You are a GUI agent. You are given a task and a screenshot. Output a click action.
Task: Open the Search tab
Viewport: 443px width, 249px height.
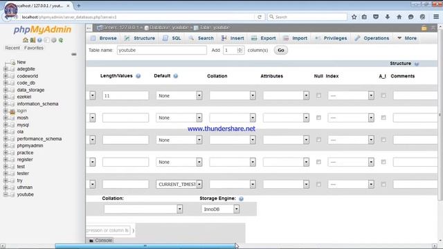pos(201,38)
